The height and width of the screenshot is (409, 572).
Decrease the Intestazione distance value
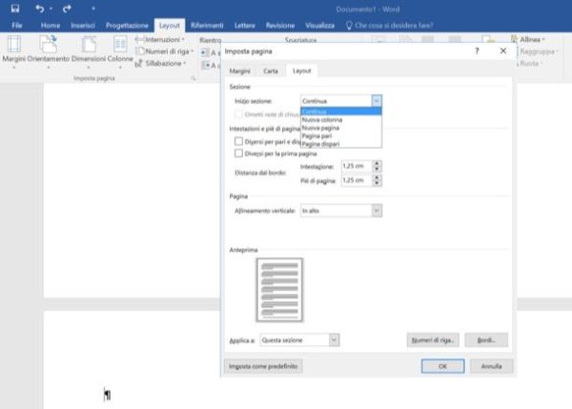pos(378,170)
